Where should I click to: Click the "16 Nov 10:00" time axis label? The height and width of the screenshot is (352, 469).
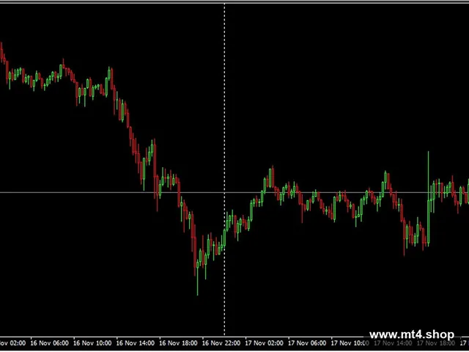point(92,343)
